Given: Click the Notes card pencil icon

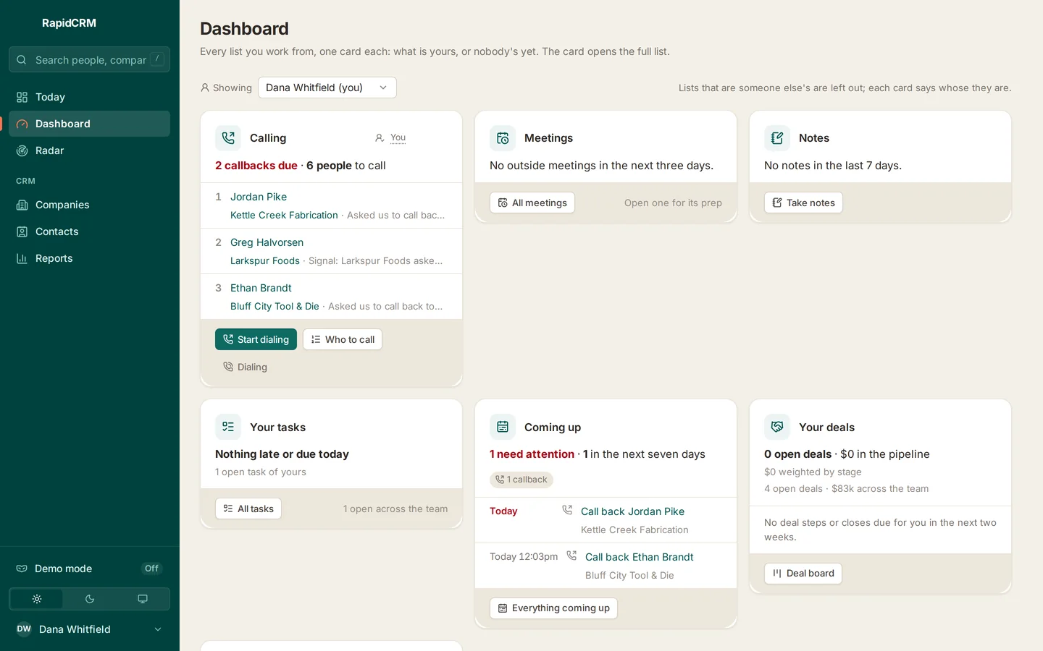Looking at the screenshot, I should tap(777, 138).
